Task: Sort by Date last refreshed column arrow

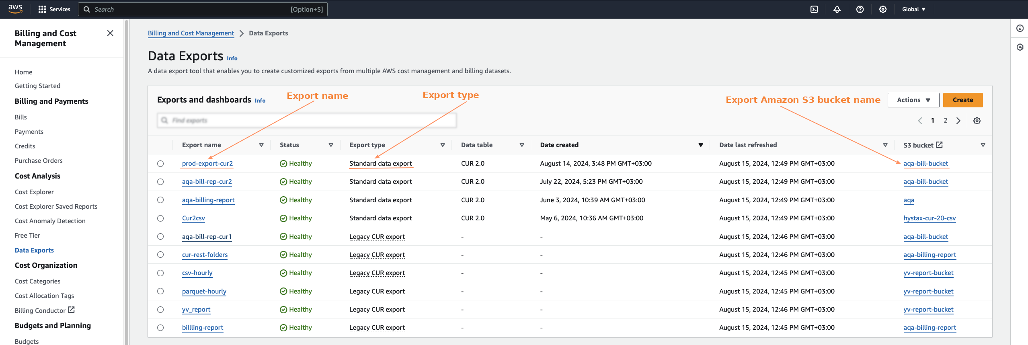Action: coord(885,145)
